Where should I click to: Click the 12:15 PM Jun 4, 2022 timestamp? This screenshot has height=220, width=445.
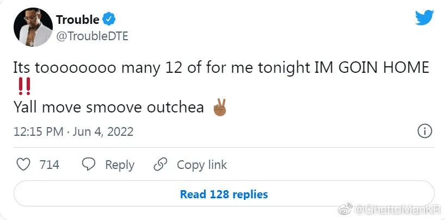tap(73, 132)
